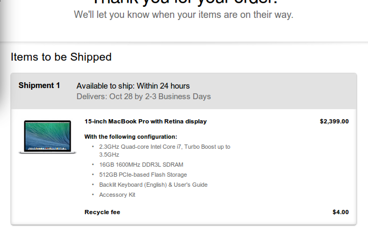Click the items on their way message
368x230 pixels.
pyautogui.click(x=183, y=15)
